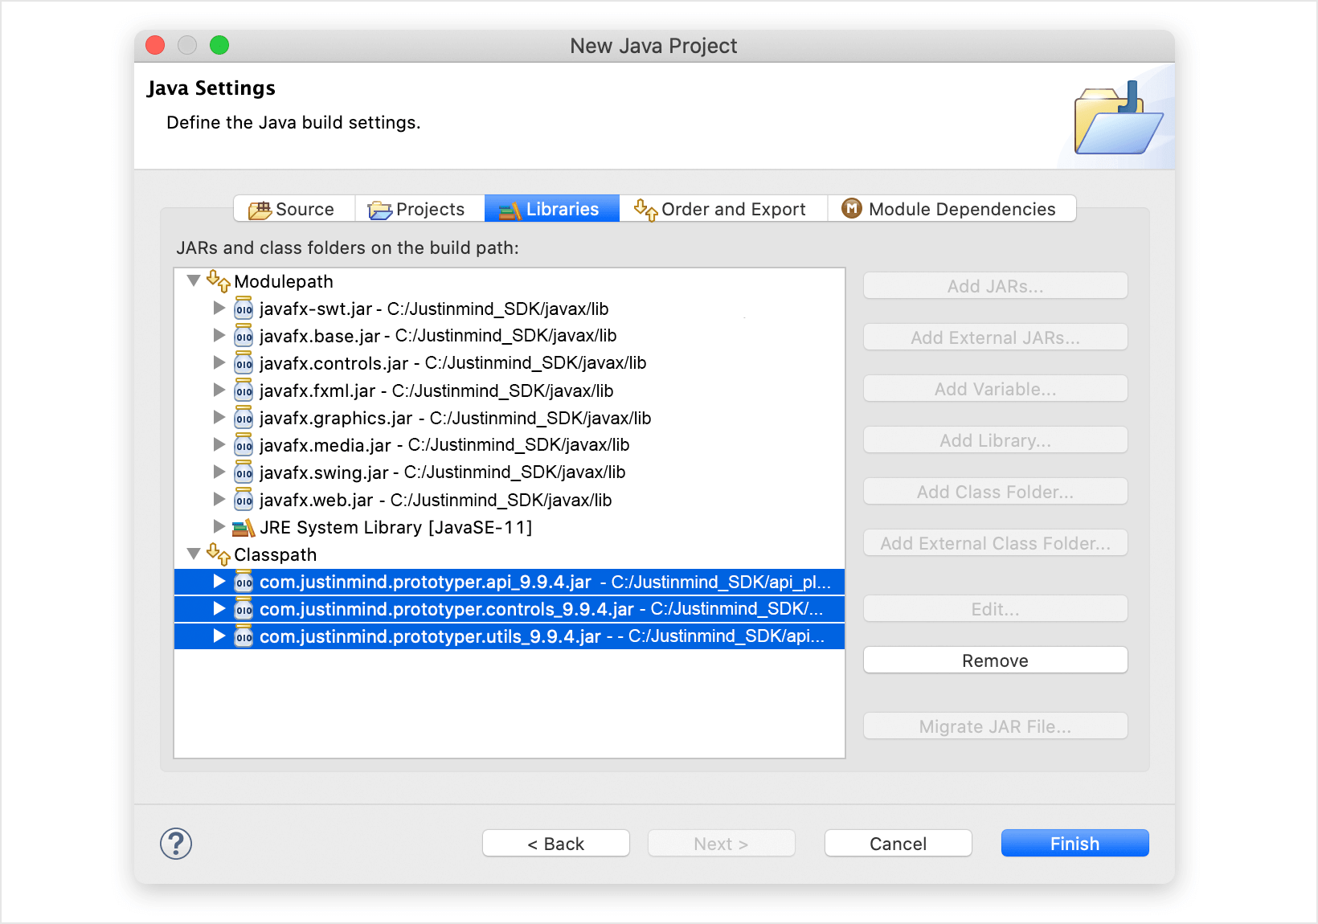
Task: Click the Modulepath node icon
Action: tap(219, 280)
